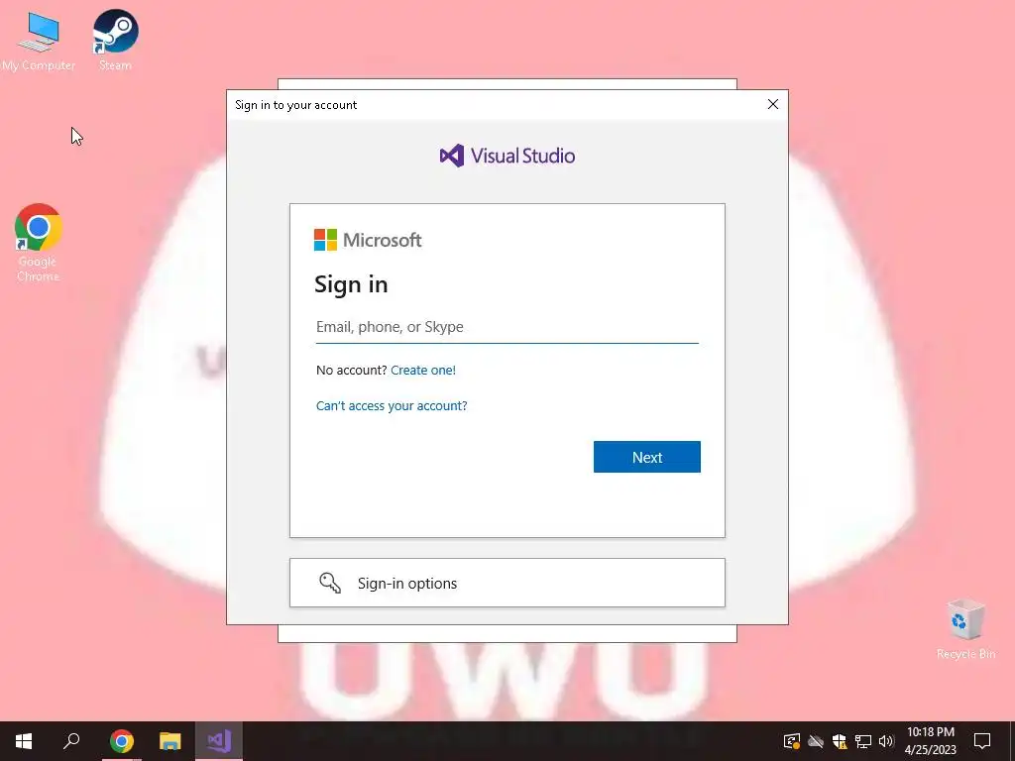Click the Visual Studio logo header
Screen dimensions: 1015x761
tap(507, 156)
